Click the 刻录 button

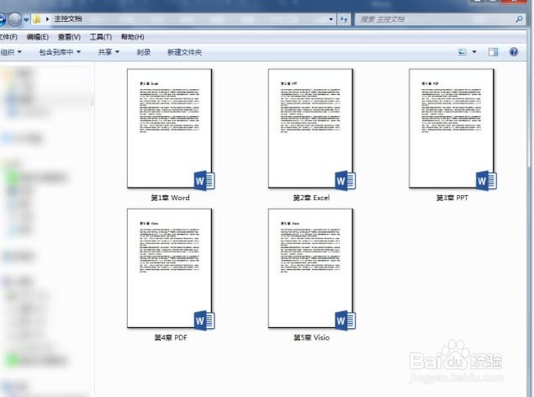point(143,52)
